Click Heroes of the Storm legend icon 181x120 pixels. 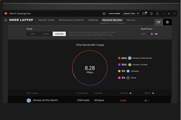point(130,58)
